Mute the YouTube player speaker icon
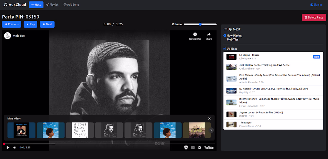 click(15, 147)
